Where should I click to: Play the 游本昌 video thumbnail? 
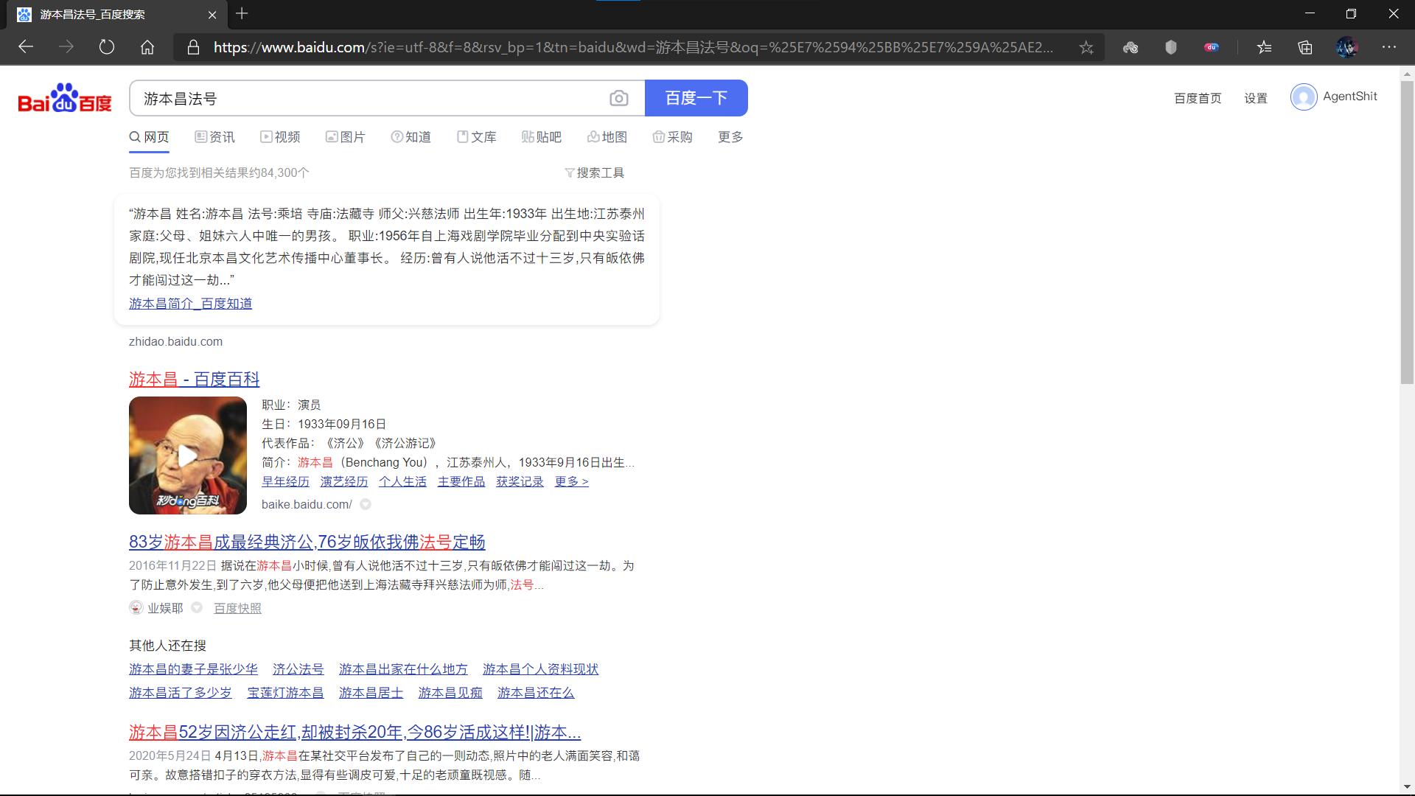pos(187,455)
